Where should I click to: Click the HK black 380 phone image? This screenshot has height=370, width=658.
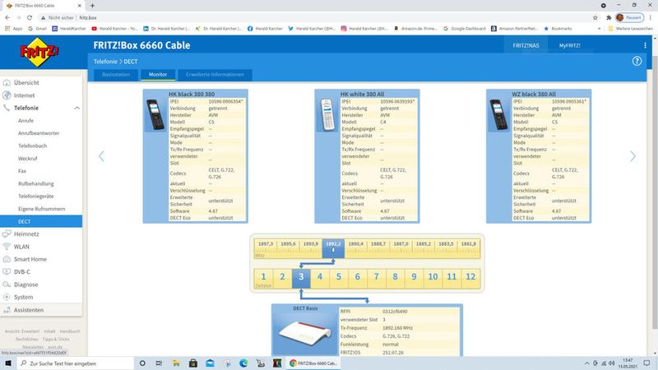[155, 114]
